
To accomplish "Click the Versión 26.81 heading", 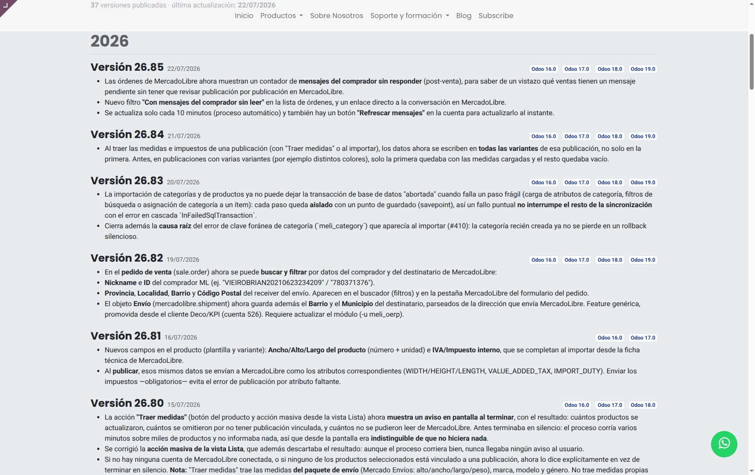I will pos(126,336).
